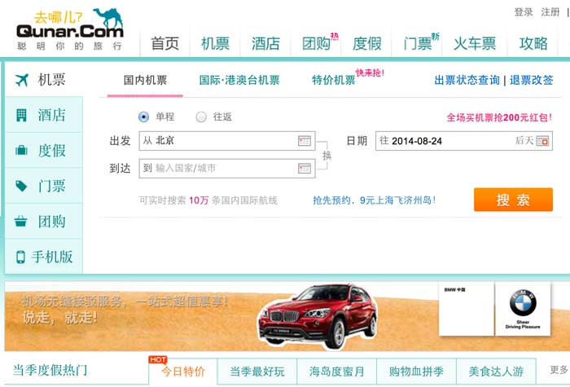Screen dimensions: 570x387
Task: Click the airplane icon beside 机票
Action: [22, 80]
